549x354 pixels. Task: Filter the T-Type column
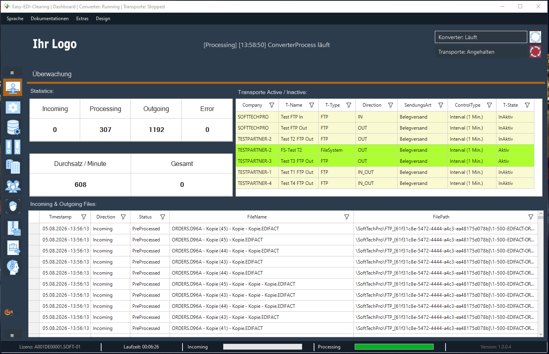(349, 105)
